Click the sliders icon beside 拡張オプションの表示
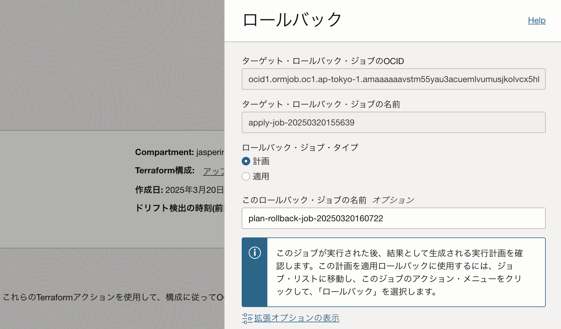The image size is (561, 329). pos(246,318)
